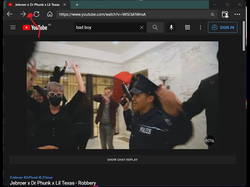
Task: Minimize the browser window
Action: [x=215, y=5]
